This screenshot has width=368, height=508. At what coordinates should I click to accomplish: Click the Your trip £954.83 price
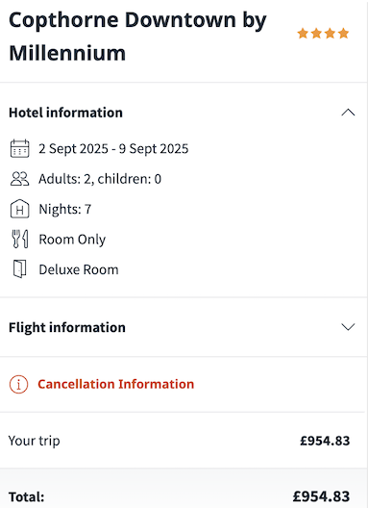point(325,441)
